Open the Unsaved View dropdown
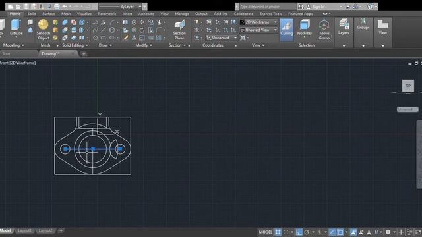This screenshot has height=237, width=422. tap(258, 30)
